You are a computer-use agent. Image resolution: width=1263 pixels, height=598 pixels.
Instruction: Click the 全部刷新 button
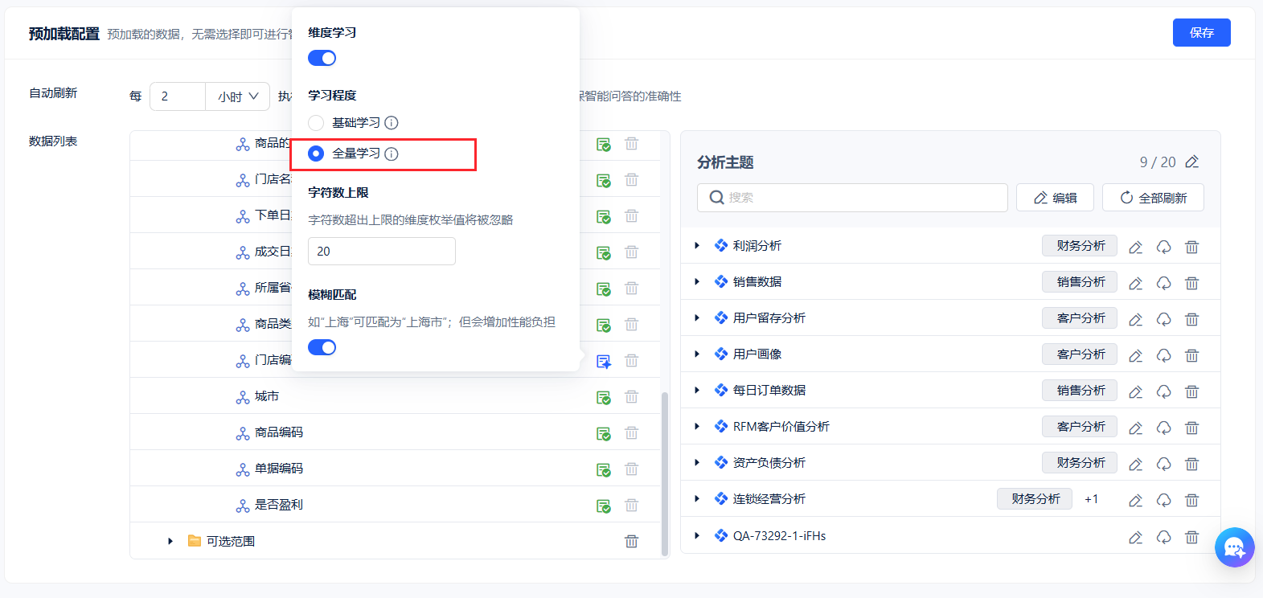coord(1153,198)
